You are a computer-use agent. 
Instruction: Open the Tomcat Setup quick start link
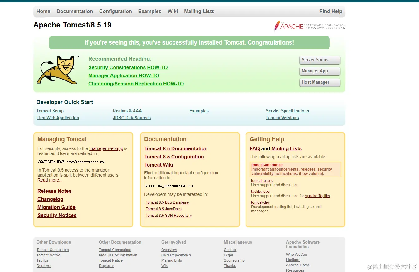tap(50, 111)
